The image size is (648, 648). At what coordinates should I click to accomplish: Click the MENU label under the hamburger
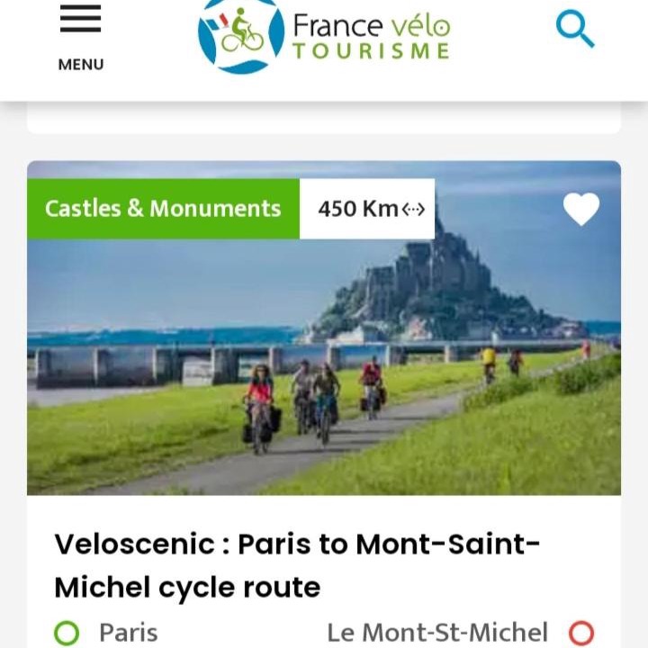(x=80, y=64)
